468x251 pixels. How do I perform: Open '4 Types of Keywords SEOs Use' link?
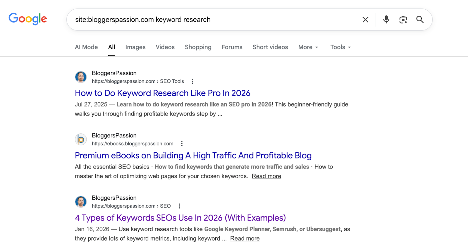pyautogui.click(x=180, y=218)
